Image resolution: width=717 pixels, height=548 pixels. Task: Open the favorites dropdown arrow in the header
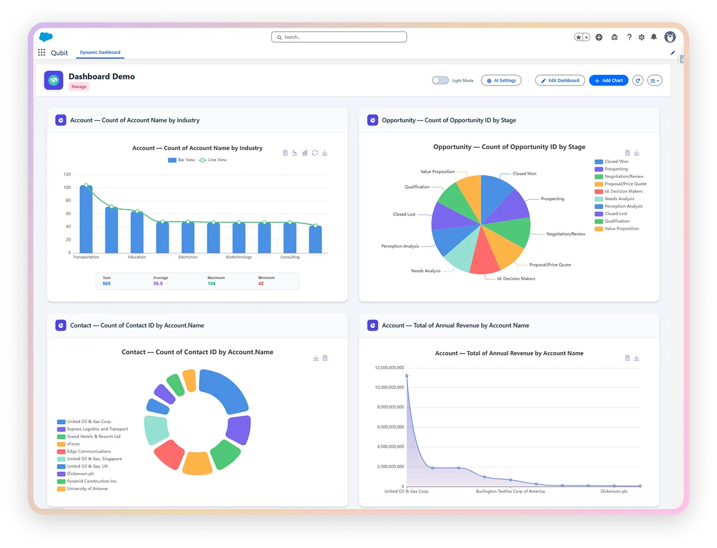click(585, 37)
